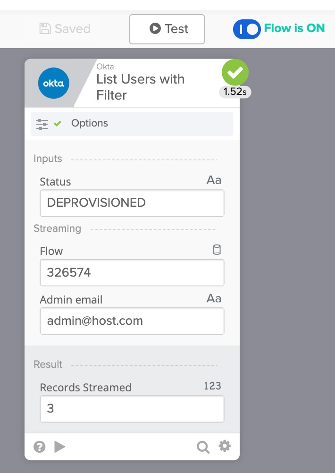Turn off the Flow is ON toggle

click(246, 29)
